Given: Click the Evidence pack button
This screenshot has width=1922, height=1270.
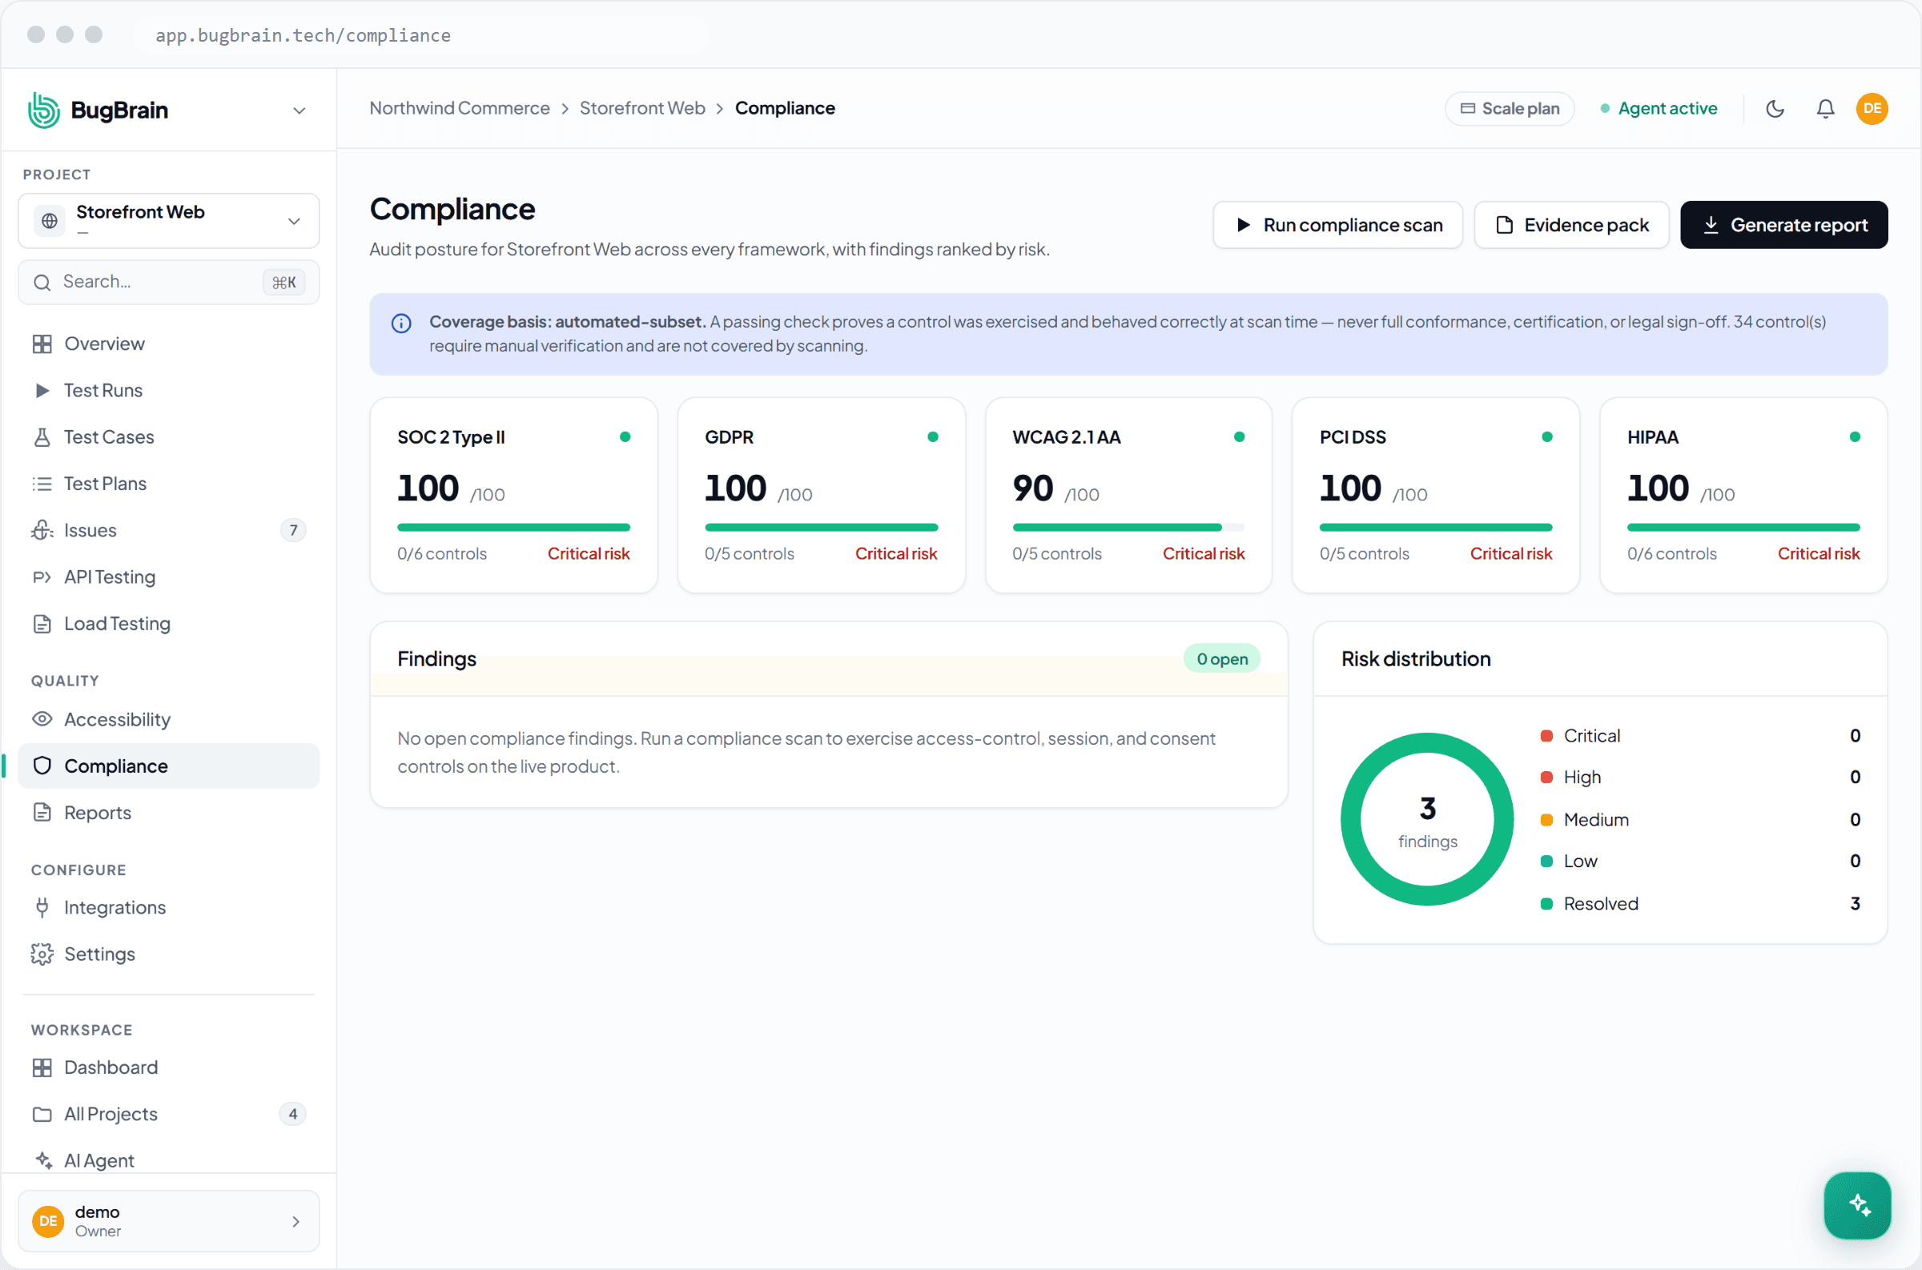Looking at the screenshot, I should pyautogui.click(x=1571, y=224).
